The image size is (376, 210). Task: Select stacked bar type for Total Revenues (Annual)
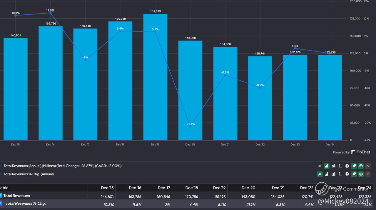click(333, 166)
